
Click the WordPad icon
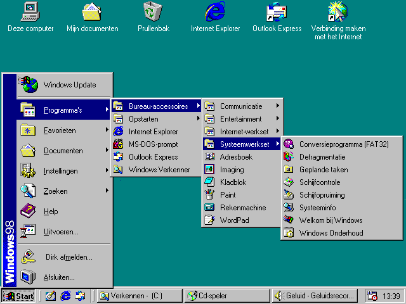click(209, 220)
